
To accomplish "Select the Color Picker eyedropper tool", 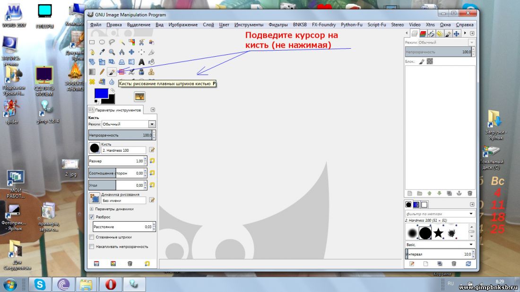I will (x=102, y=52).
